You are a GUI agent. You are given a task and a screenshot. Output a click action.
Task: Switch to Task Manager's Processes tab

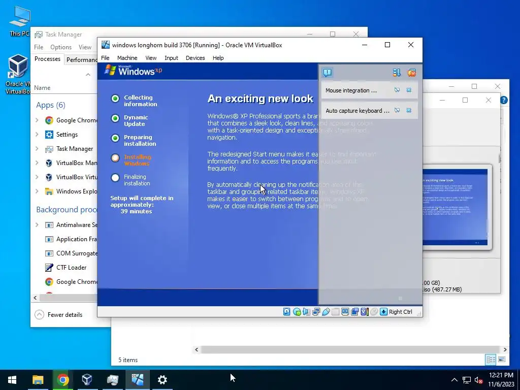(47, 59)
